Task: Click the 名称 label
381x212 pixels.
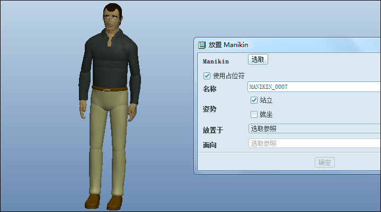Action: 209,89
